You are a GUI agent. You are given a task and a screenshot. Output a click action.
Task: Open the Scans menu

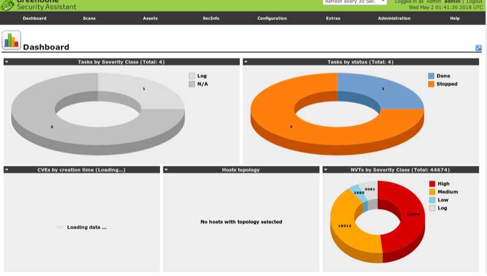coord(89,19)
